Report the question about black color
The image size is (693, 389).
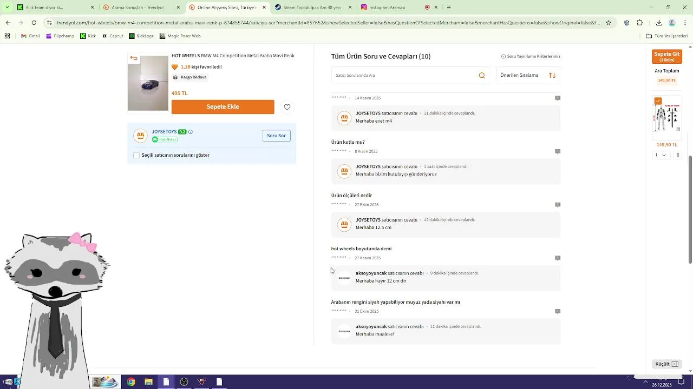[558, 311]
